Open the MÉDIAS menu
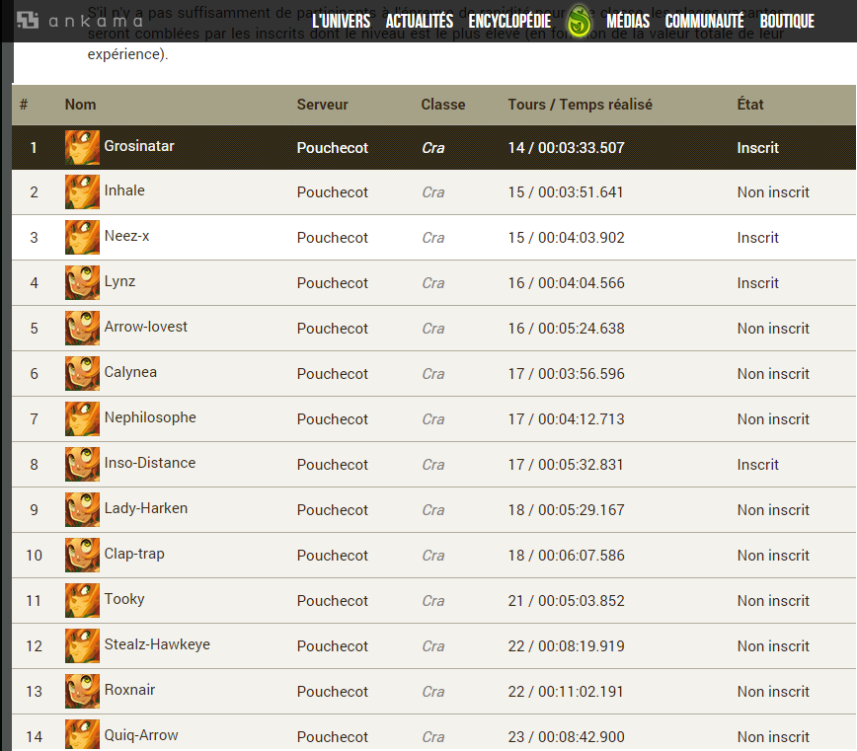The image size is (857, 751). 628,22
